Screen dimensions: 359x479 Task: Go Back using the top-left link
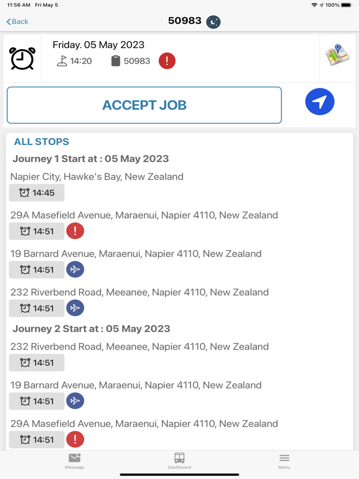[16, 22]
